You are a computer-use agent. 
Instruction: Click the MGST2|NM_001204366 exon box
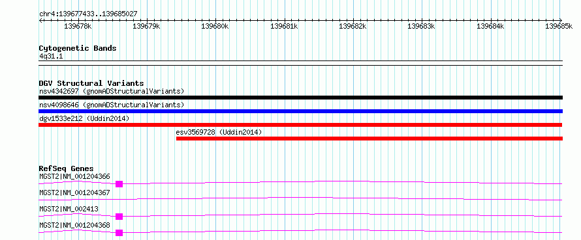(119, 184)
